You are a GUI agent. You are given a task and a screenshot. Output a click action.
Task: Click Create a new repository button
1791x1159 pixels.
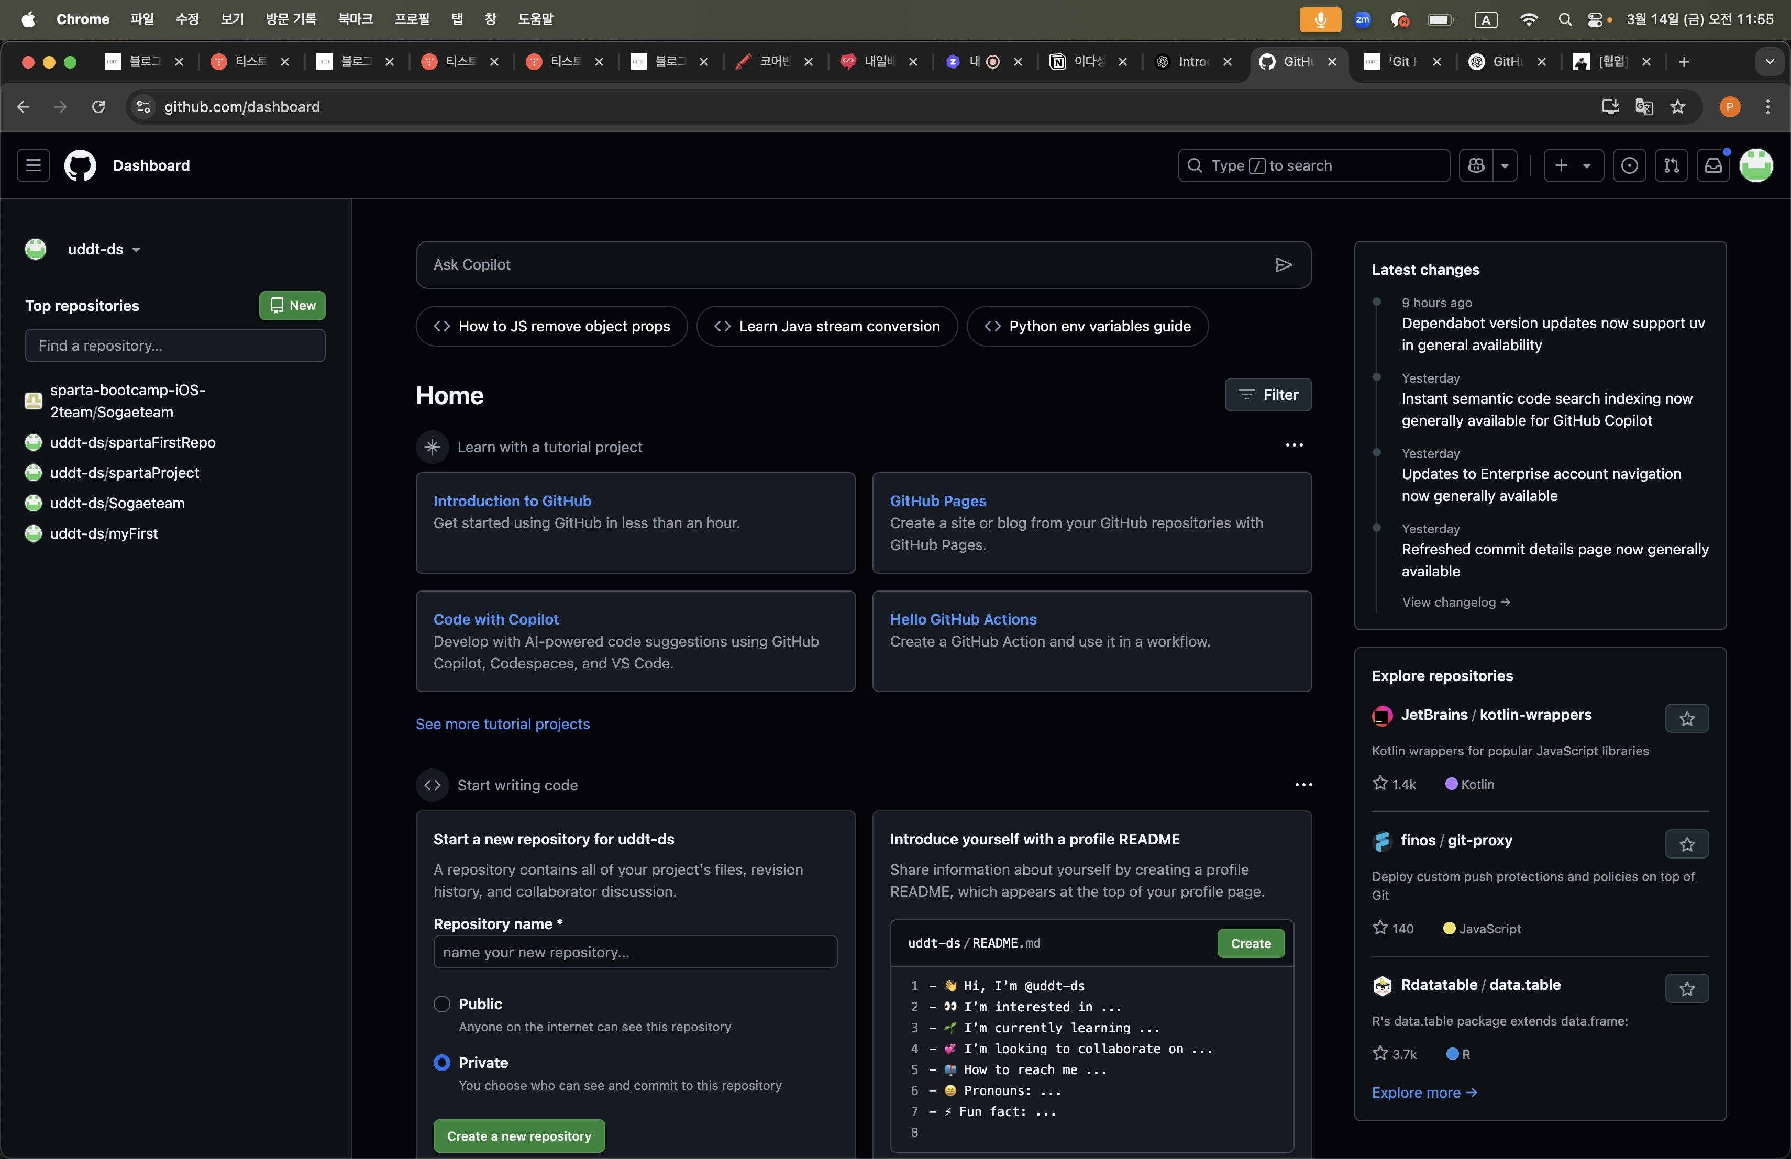click(x=518, y=1135)
